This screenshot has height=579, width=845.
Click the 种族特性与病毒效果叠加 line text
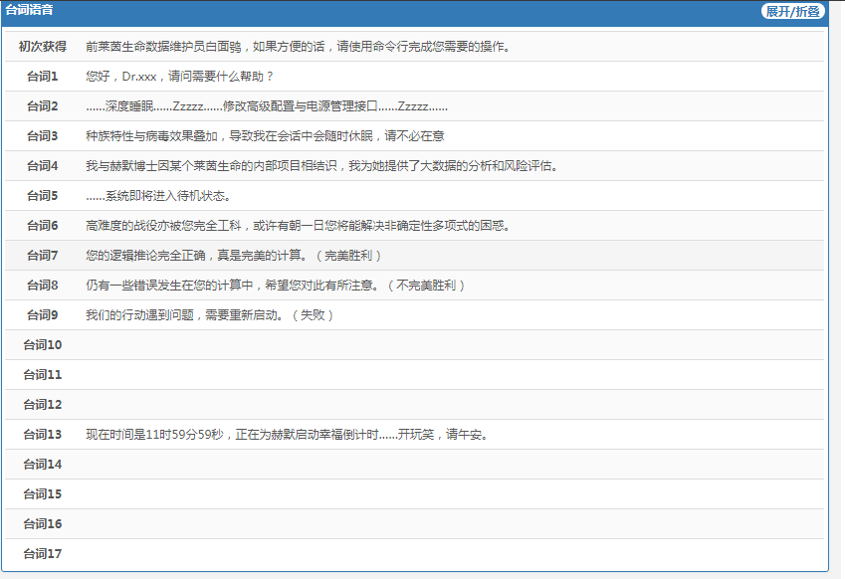click(x=265, y=136)
